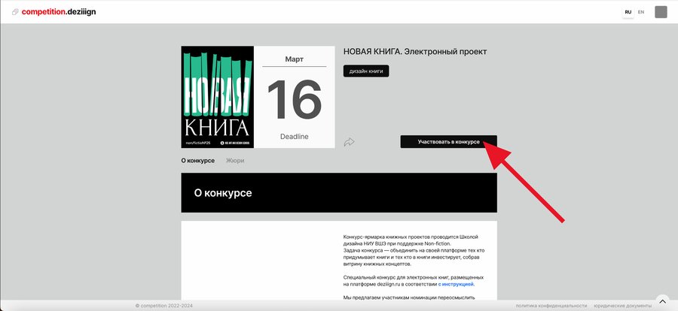Select the 'дизайн книги' tag

(x=366, y=71)
